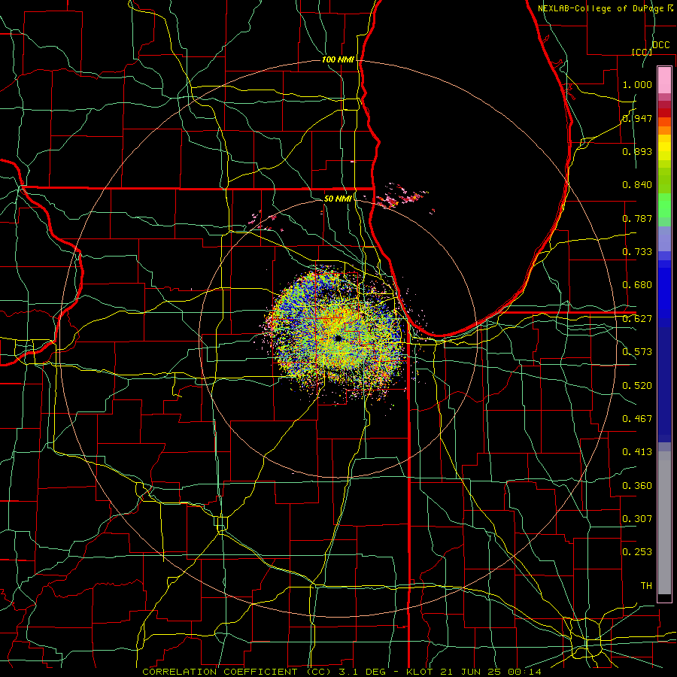Click the black radar site dot
The height and width of the screenshot is (677, 677).
tap(338, 338)
